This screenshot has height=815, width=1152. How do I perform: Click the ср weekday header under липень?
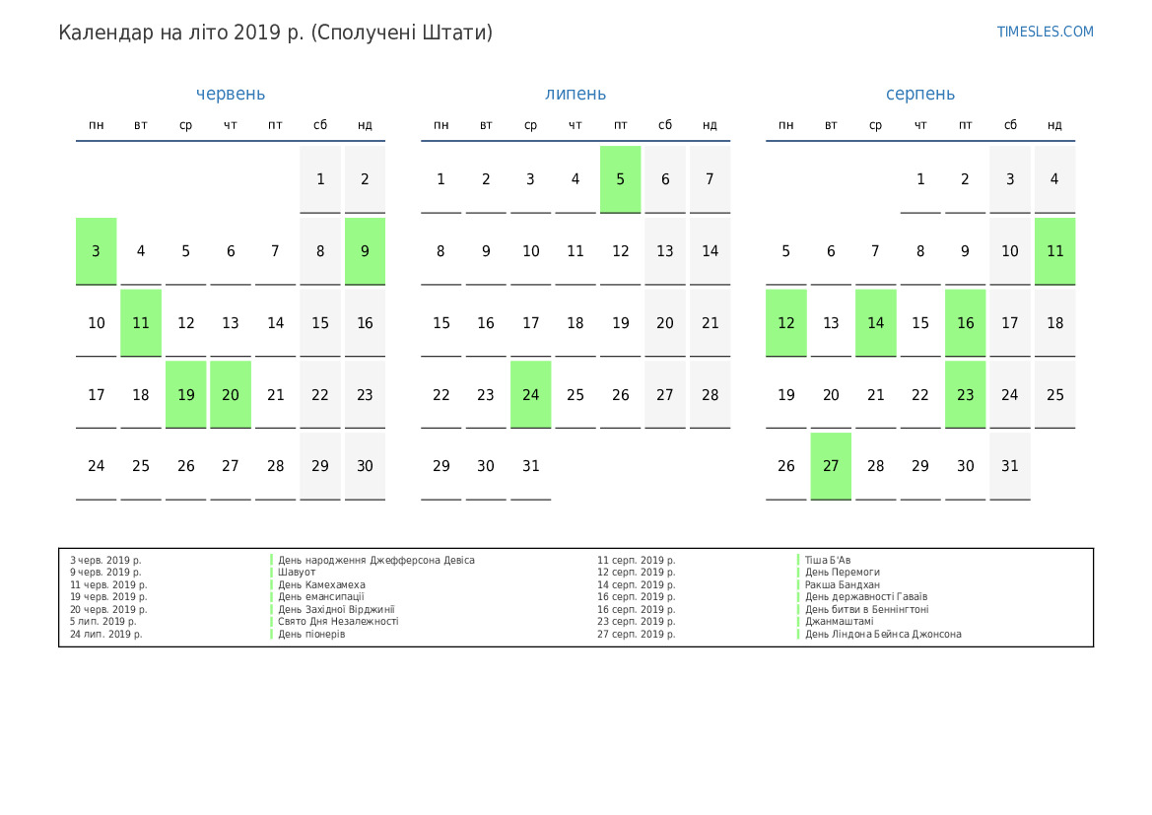[530, 125]
